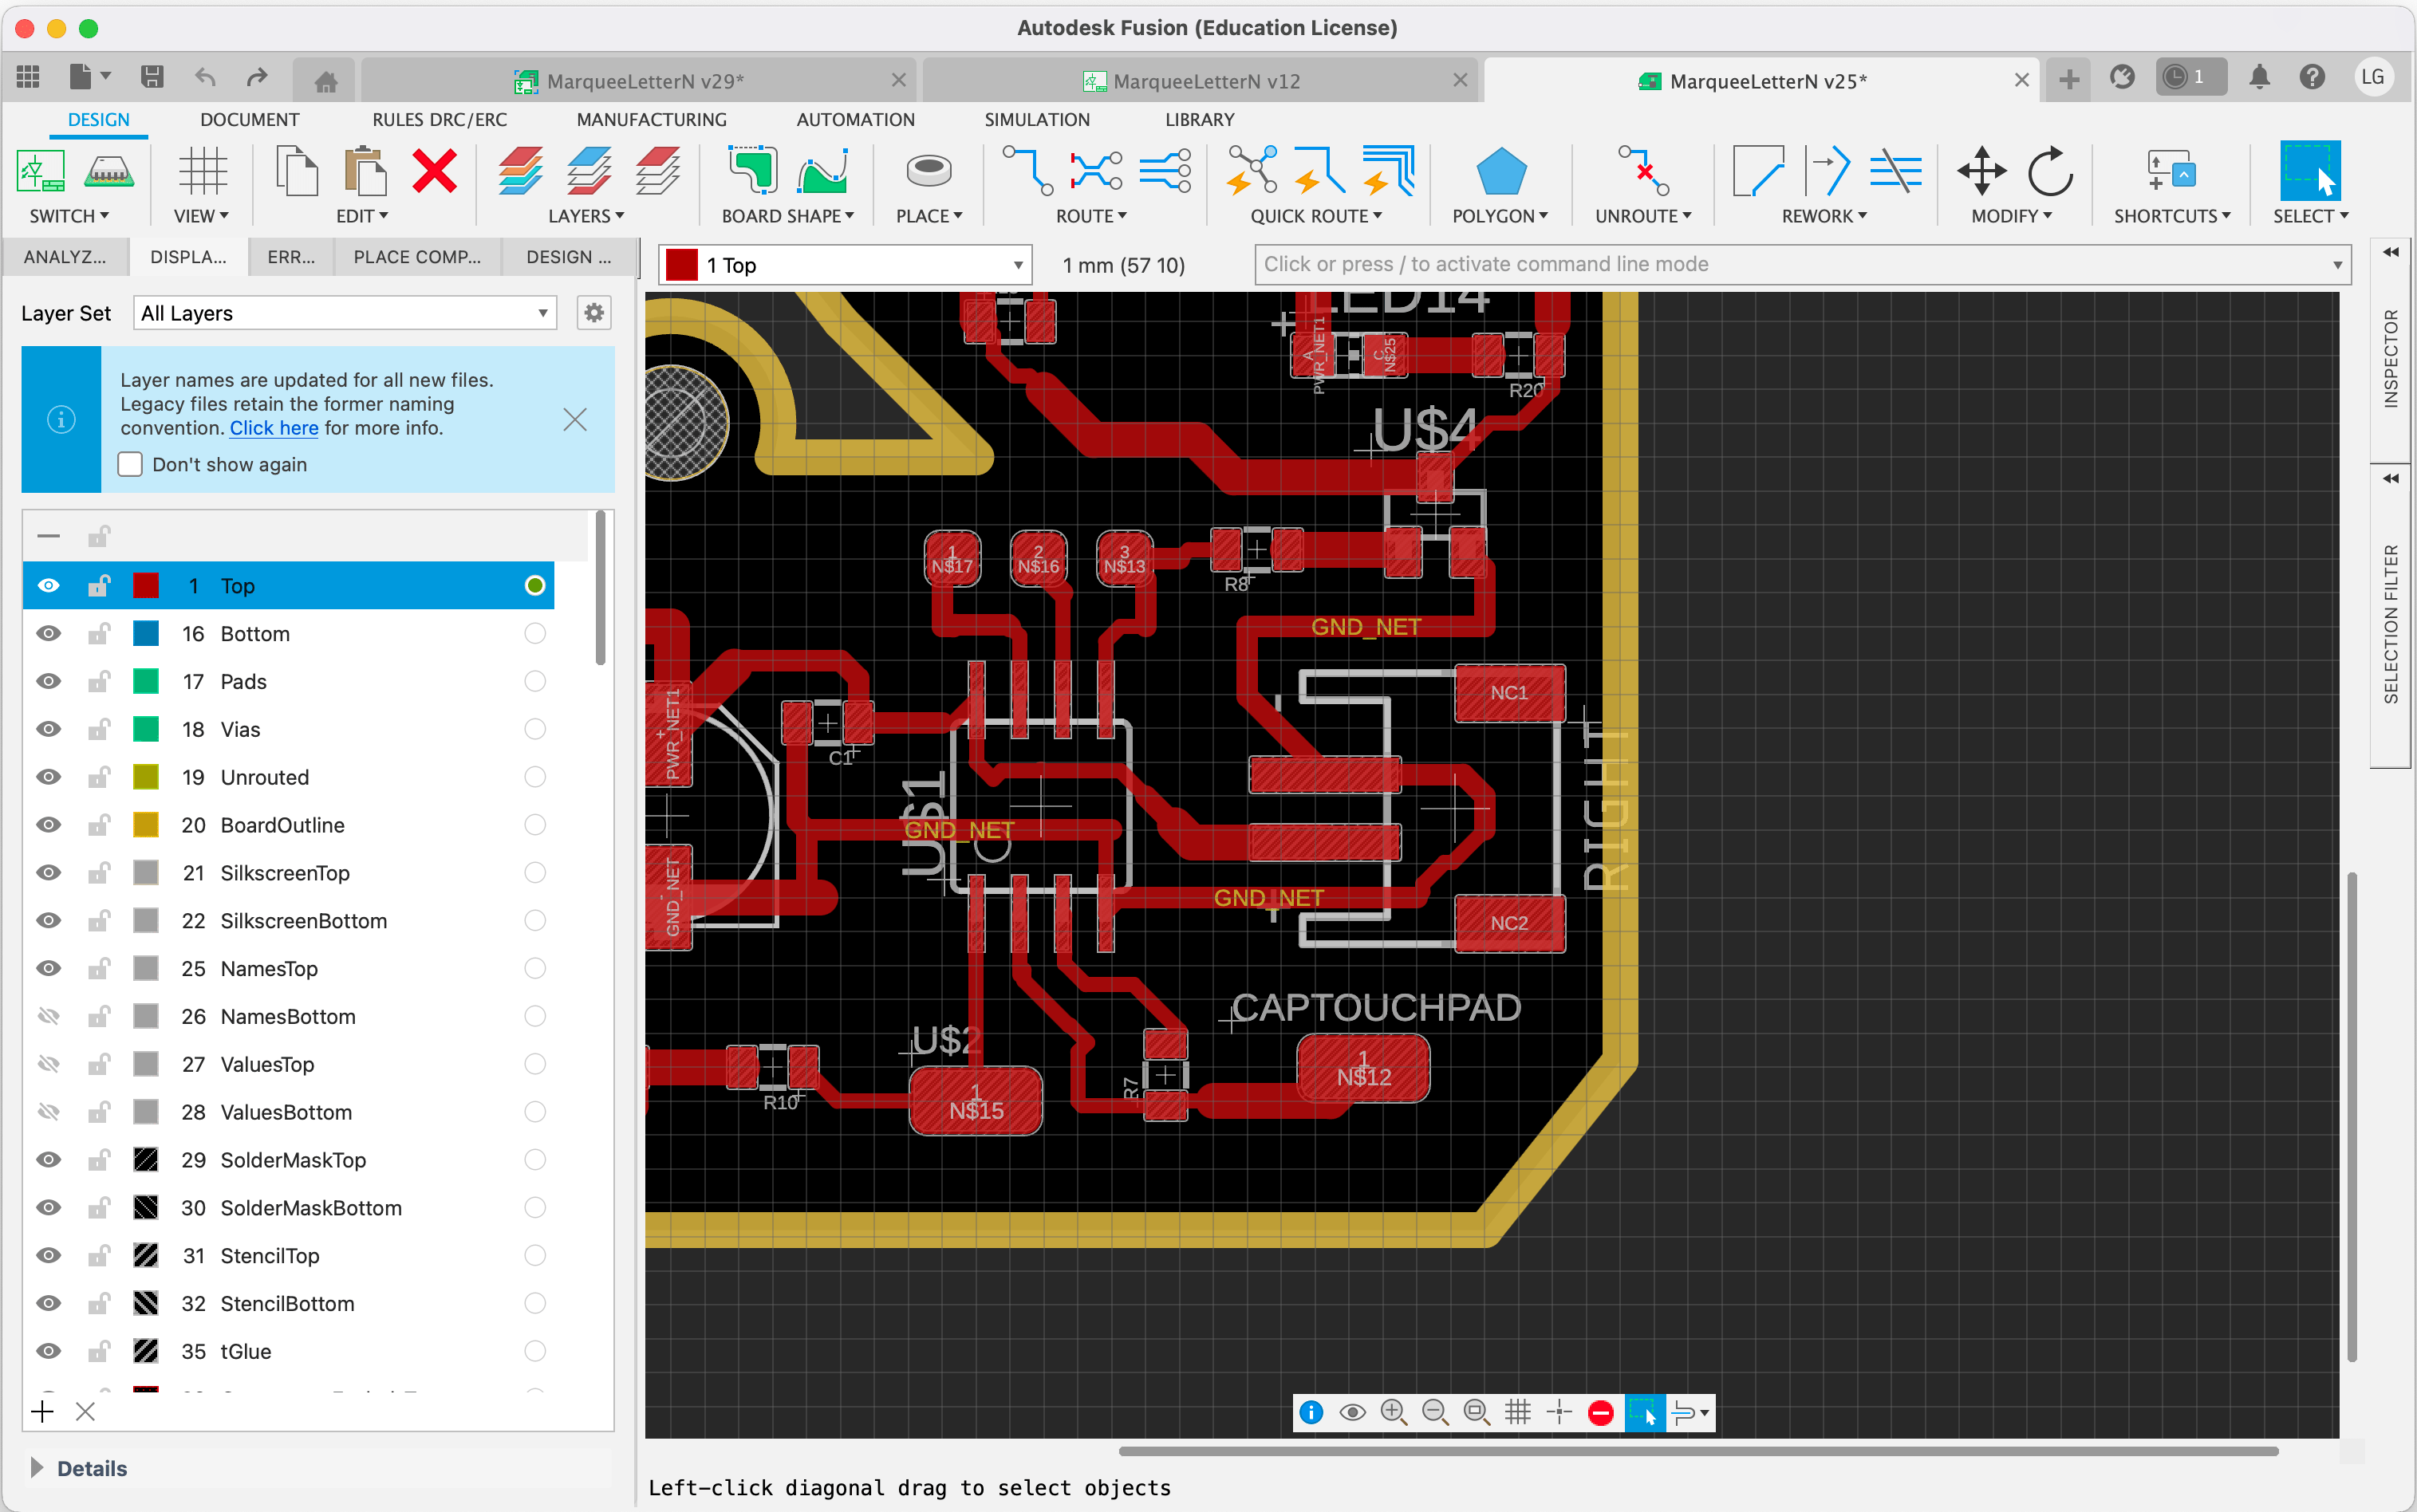
Task: Hide the Bottom layer
Action: point(48,633)
